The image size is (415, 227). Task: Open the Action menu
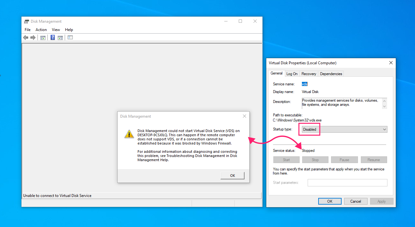pyautogui.click(x=41, y=30)
